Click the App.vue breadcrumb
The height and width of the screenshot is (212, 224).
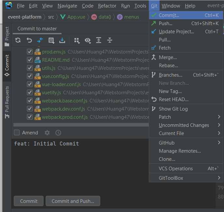click(x=76, y=17)
